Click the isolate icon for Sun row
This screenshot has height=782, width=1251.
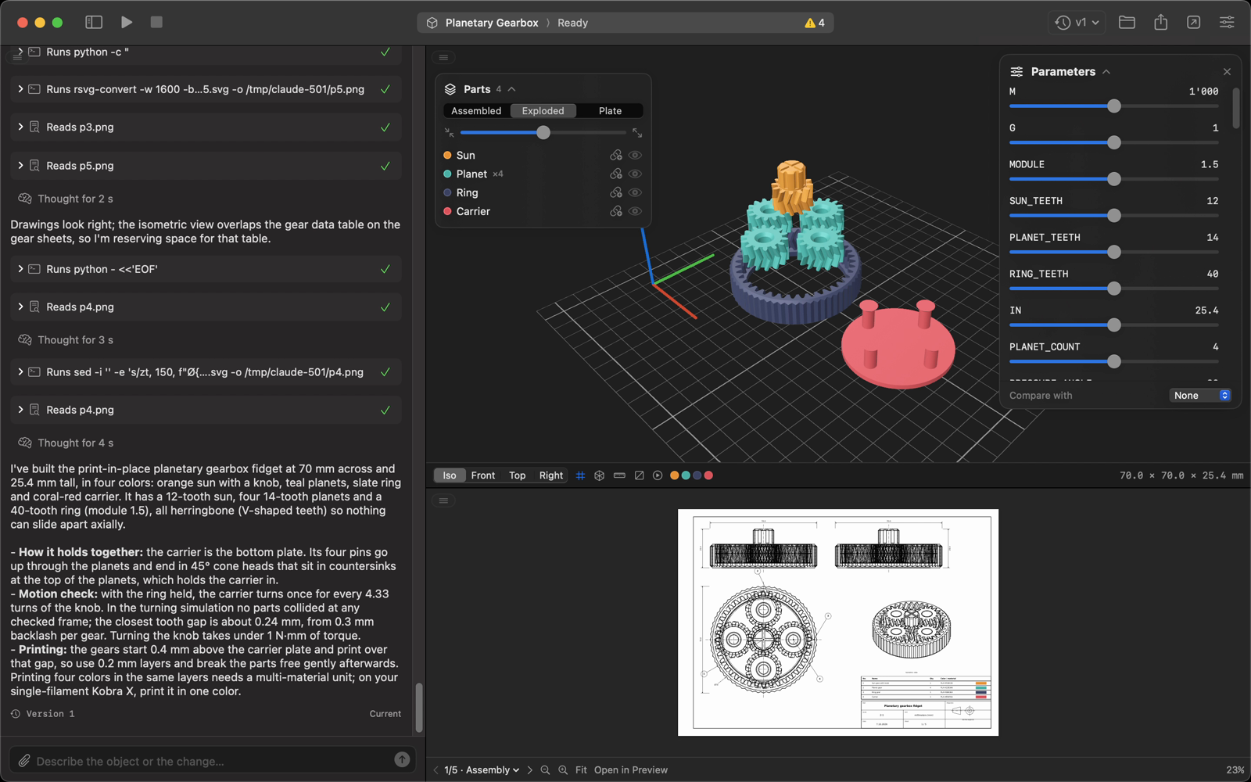point(616,156)
